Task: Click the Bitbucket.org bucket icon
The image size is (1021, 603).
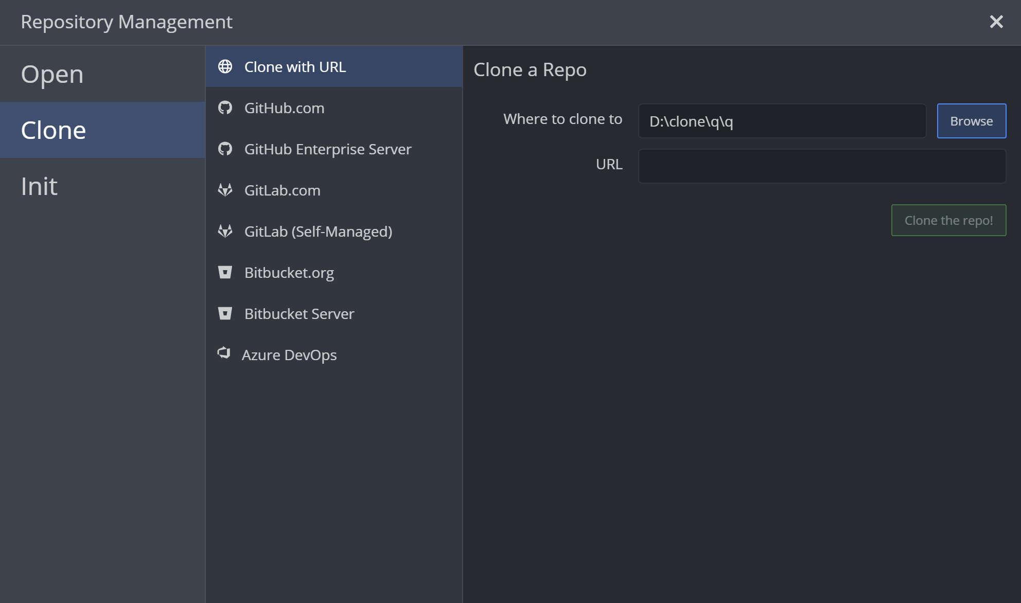Action: (x=225, y=272)
